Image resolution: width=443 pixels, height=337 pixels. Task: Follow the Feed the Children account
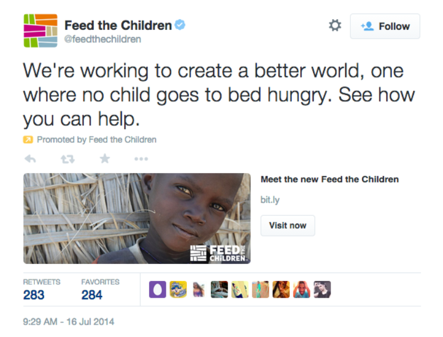(385, 26)
